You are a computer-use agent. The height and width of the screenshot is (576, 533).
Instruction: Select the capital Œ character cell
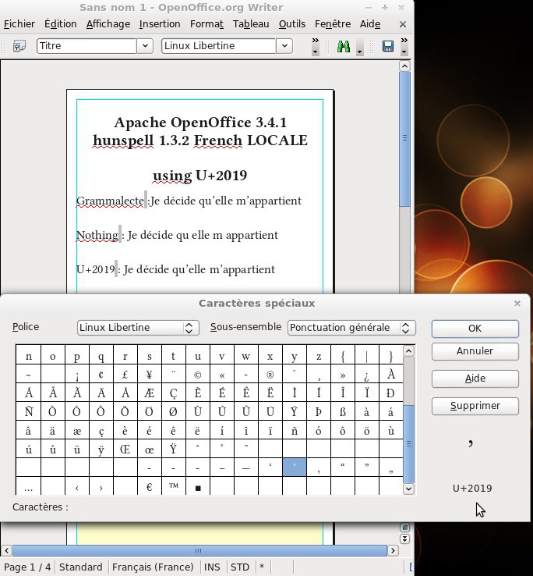tap(125, 450)
